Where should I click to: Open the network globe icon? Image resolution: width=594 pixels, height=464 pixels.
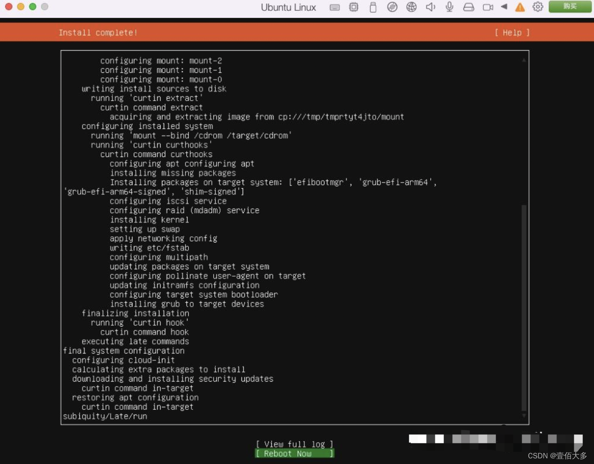pyautogui.click(x=411, y=7)
